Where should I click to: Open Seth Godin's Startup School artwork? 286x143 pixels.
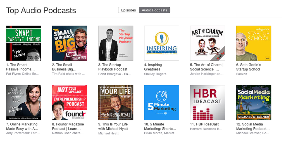pyautogui.click(x=254, y=43)
